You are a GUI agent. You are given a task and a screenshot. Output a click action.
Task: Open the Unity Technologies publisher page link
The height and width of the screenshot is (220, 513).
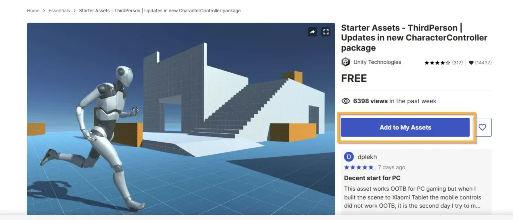coord(377,62)
